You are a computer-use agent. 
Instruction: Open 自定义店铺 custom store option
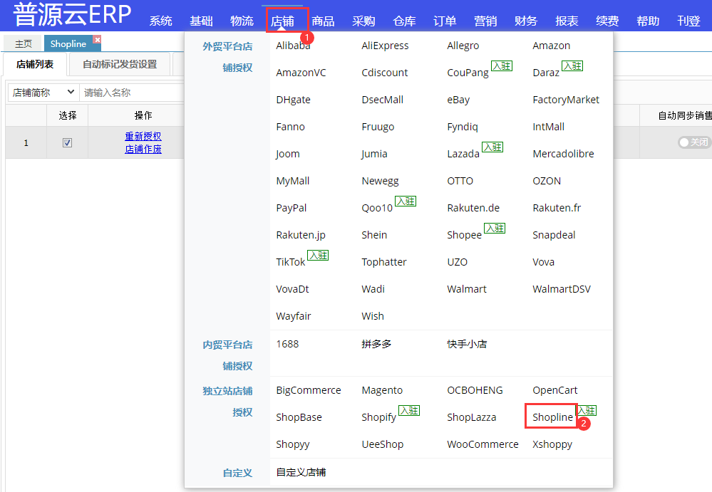(301, 473)
